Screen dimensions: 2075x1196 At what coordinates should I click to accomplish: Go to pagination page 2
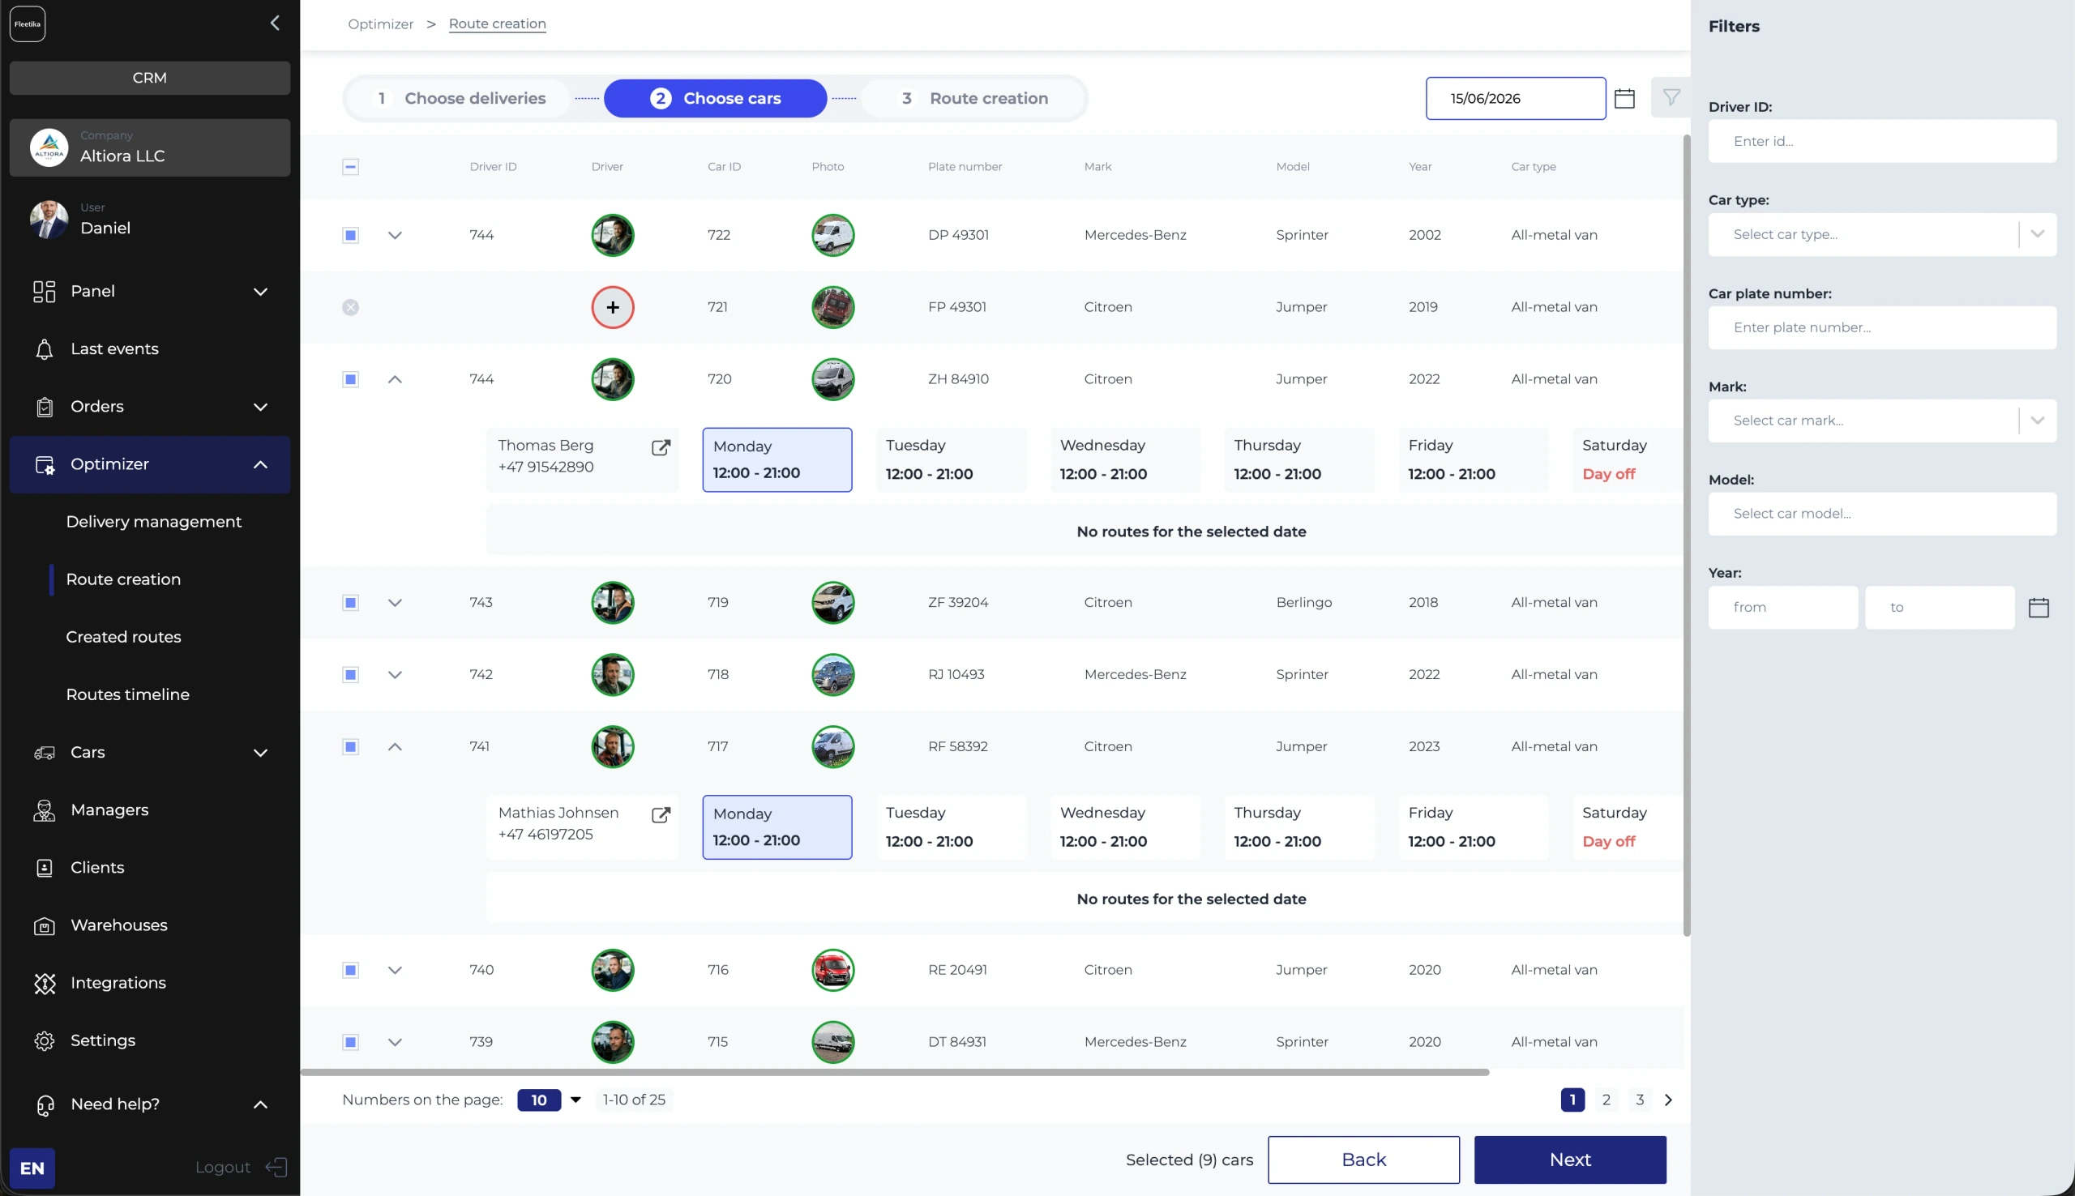pyautogui.click(x=1606, y=1100)
